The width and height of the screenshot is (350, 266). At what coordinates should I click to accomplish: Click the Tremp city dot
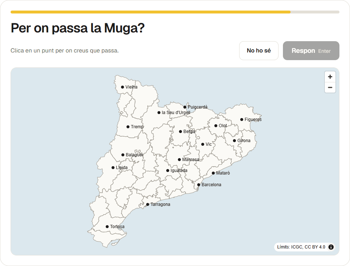[x=128, y=127]
